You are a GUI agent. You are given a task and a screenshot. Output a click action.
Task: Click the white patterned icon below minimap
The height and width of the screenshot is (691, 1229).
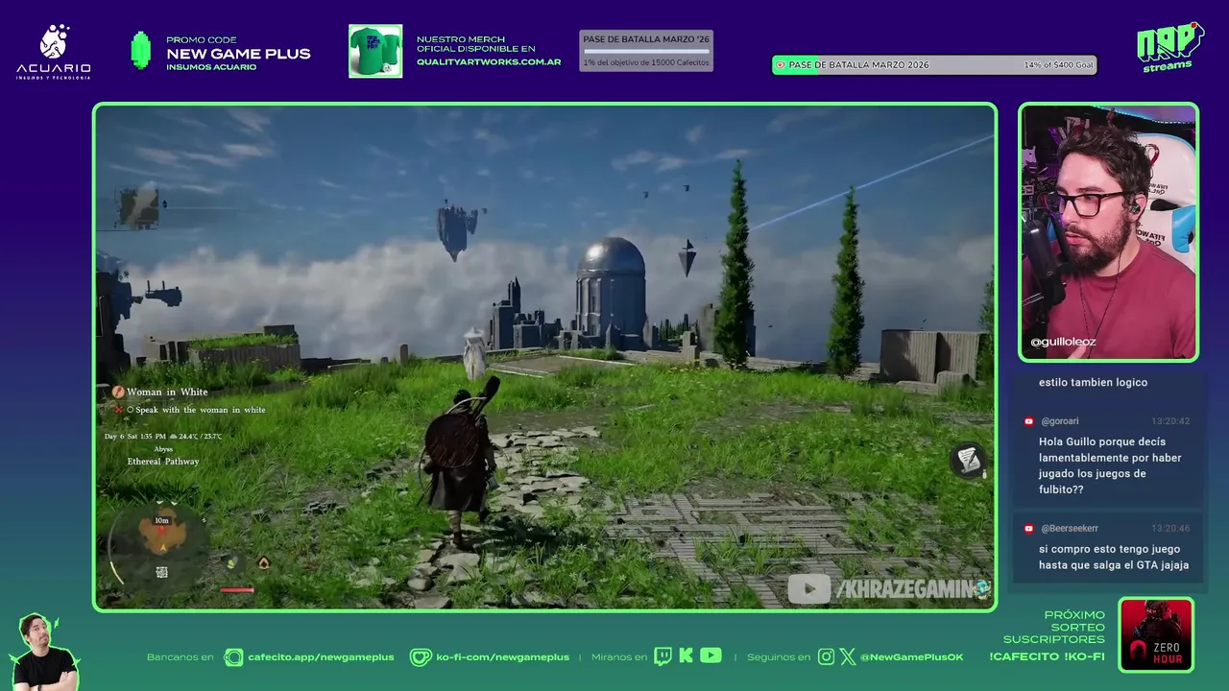[161, 572]
